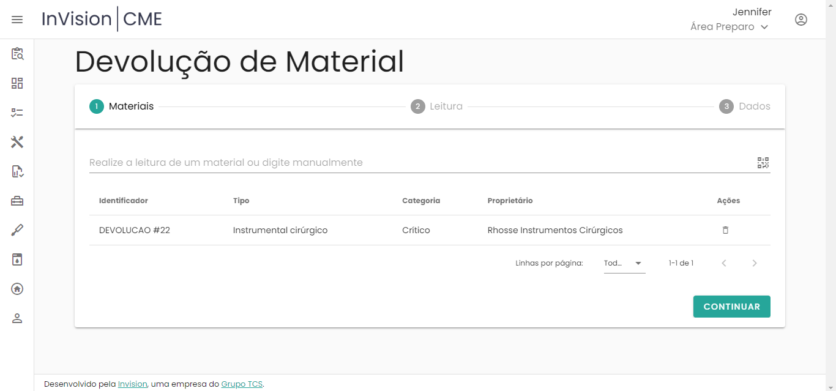The height and width of the screenshot is (391, 836).
Task: Open the toolbox briefcase icon in sidebar
Action: [x=17, y=201]
